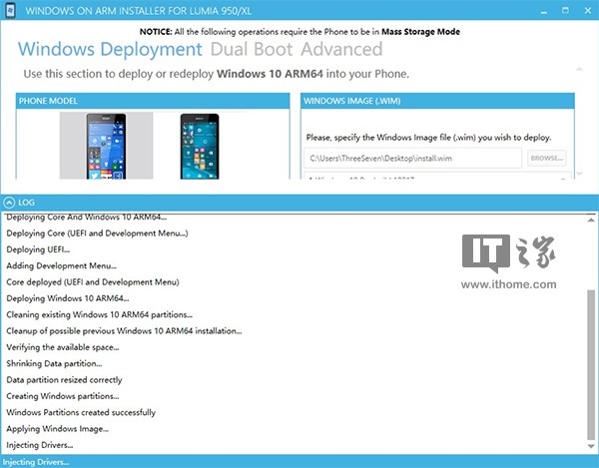Click the PHONE MODEL panel header
This screenshot has height=468, width=599.
[x=153, y=101]
